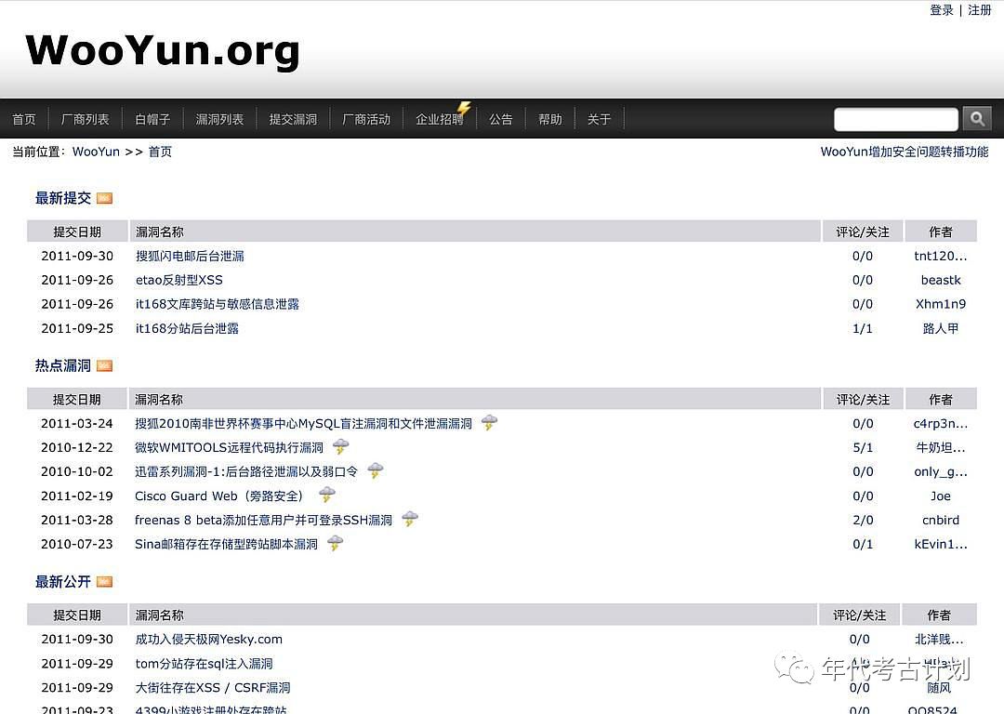
Task: Click the WooYun.org site logo
Action: coord(163,50)
